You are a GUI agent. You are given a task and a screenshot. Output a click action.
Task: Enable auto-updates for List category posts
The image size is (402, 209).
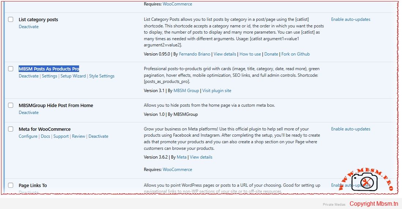pyautogui.click(x=351, y=19)
